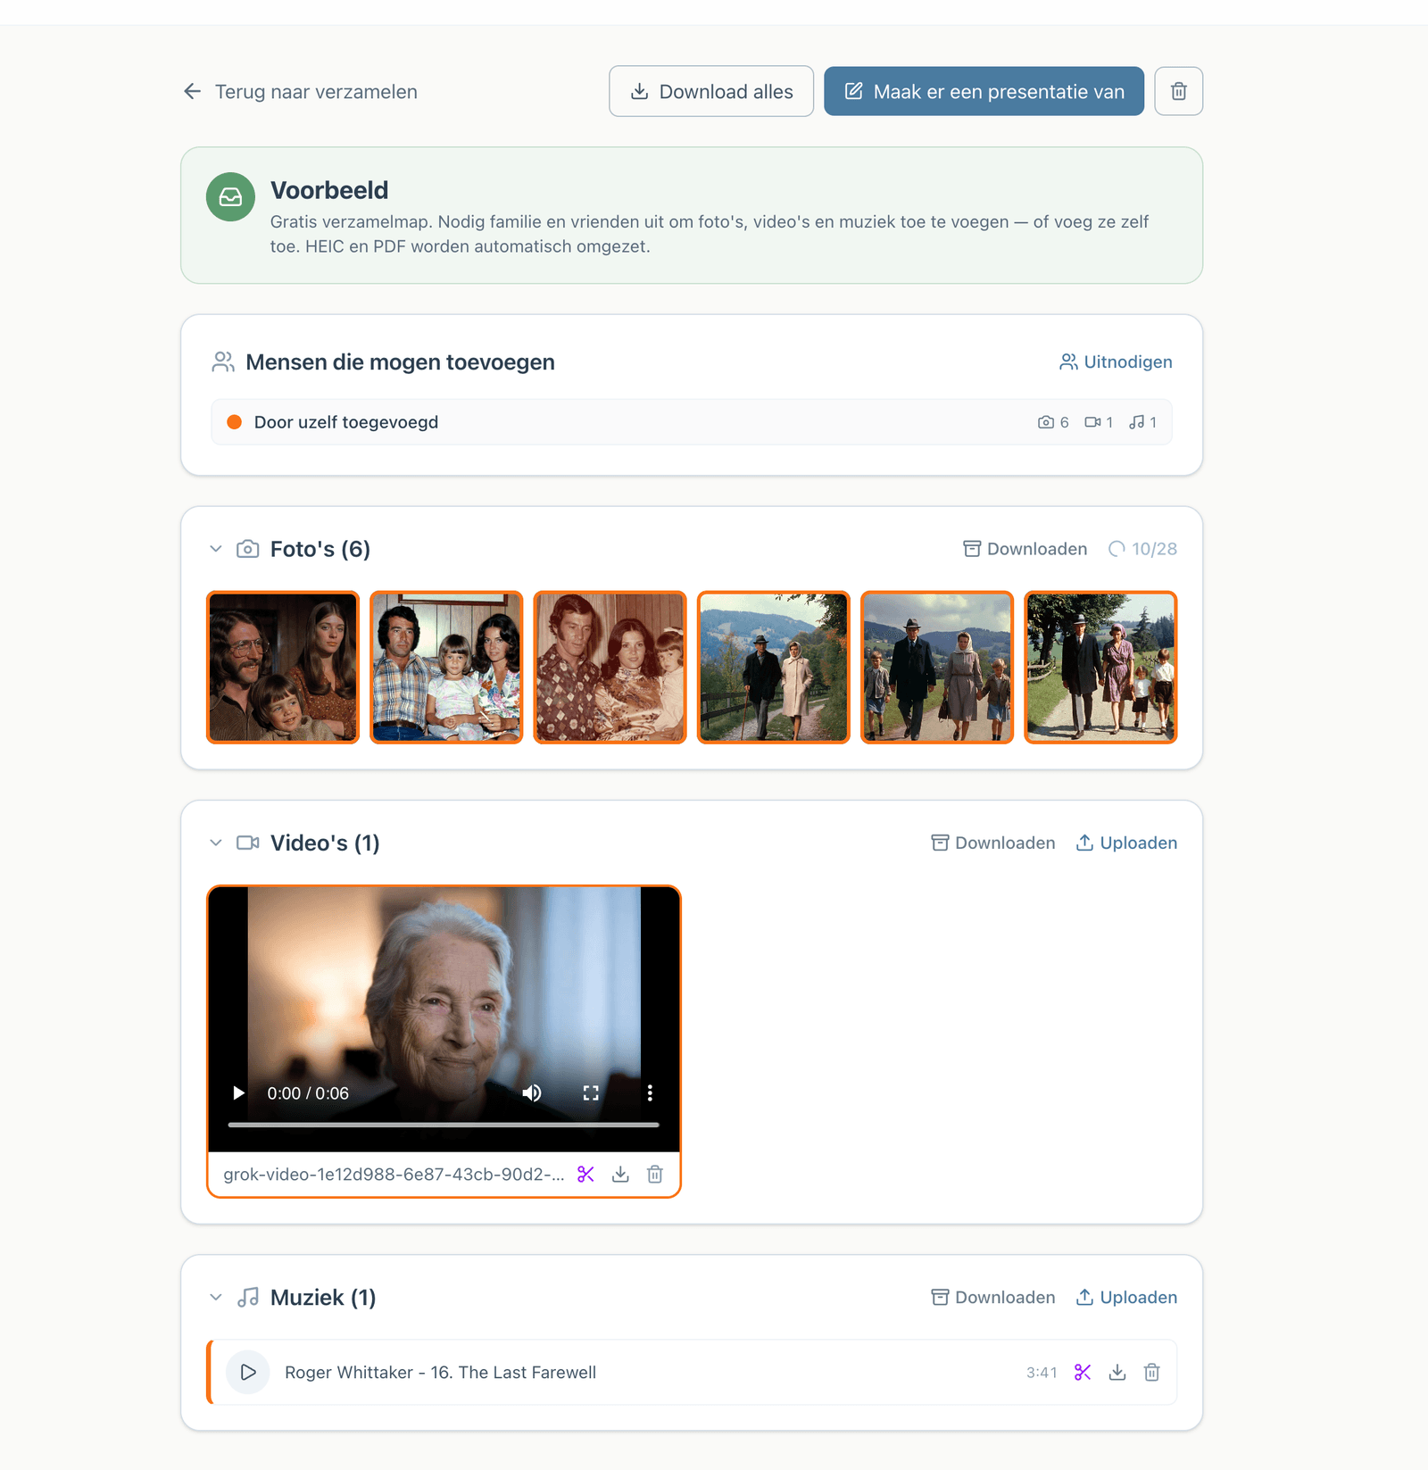Click Download alles button

coord(711,91)
